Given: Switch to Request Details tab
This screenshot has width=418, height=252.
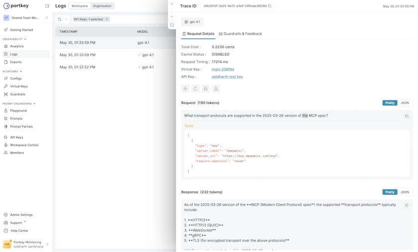Looking at the screenshot, I should (199, 34).
